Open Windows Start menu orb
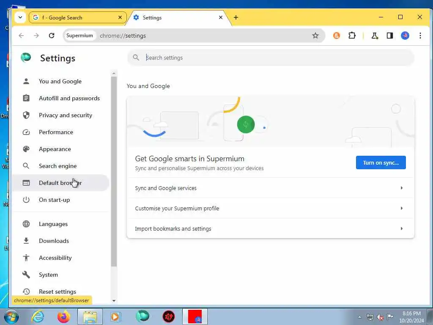This screenshot has height=325, width=433. click(11, 317)
